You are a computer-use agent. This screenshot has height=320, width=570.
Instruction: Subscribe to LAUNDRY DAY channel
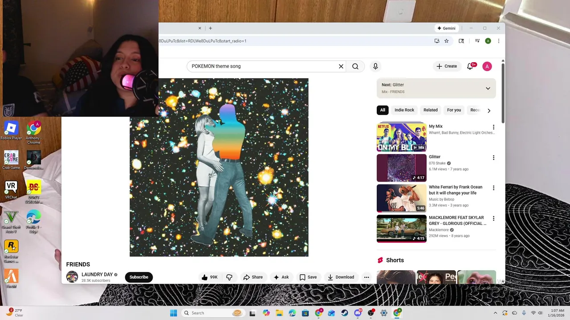[x=139, y=277]
